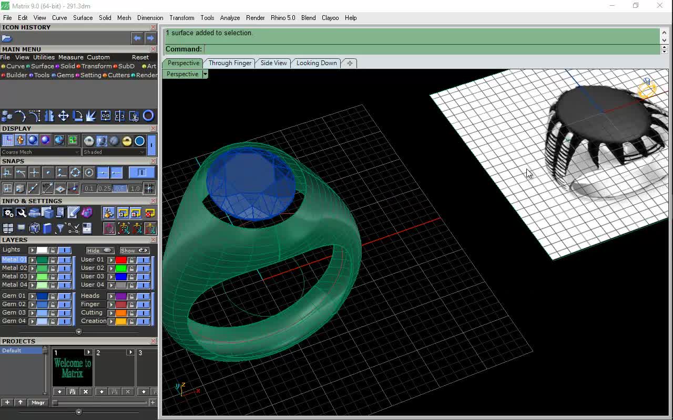Toggle visibility of Gem 01 layer

coord(64,296)
